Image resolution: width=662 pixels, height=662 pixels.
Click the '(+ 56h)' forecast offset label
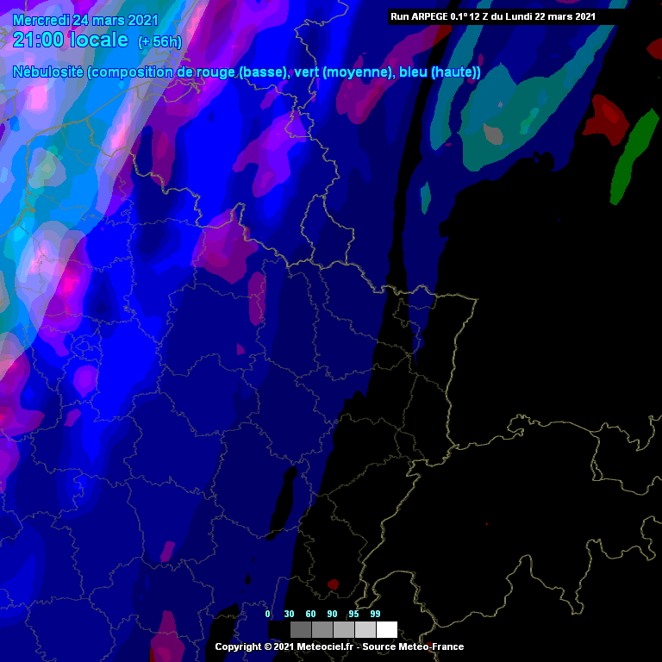tap(159, 42)
